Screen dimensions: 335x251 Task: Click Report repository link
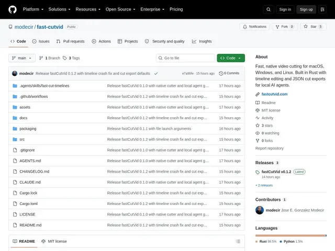[269, 148]
